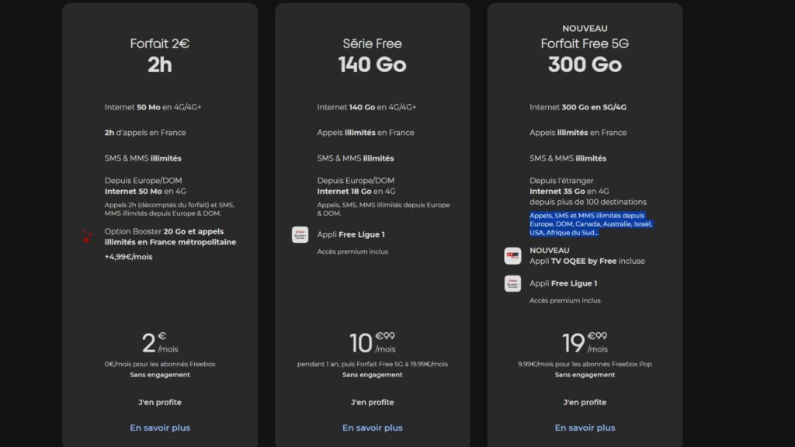This screenshot has width=795, height=447.
Task: Click J'en profite on the Série Free 140 Go card
Action: coord(372,402)
